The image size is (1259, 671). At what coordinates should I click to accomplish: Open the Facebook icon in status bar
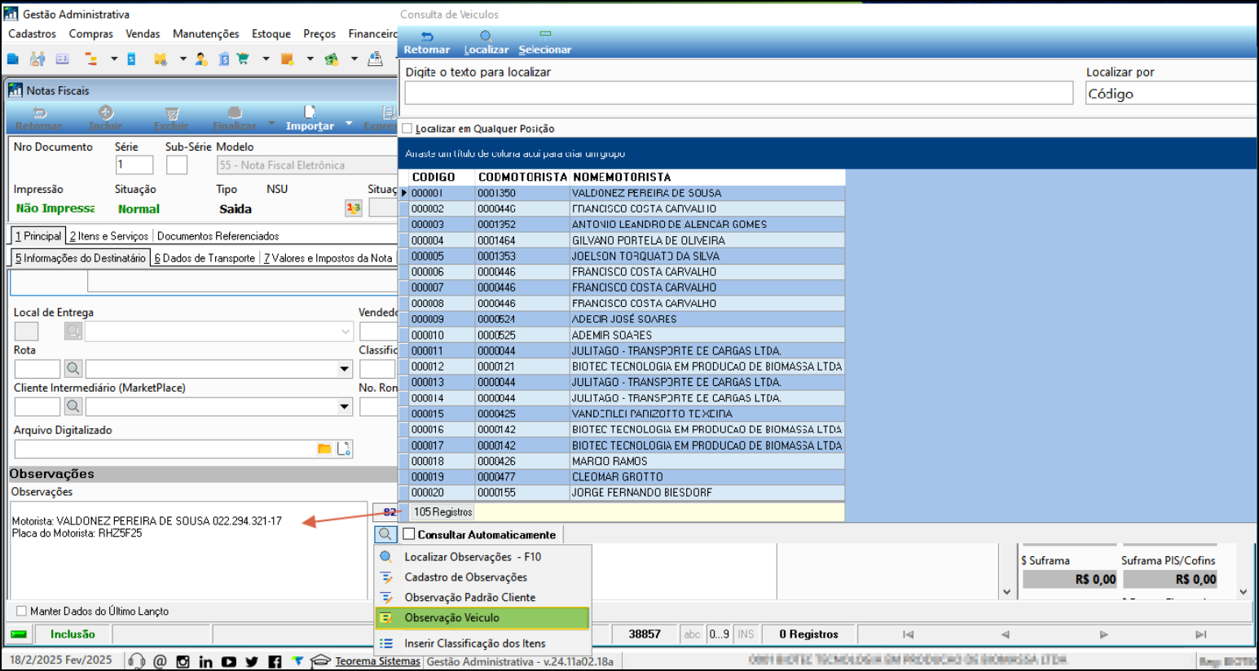click(x=275, y=661)
